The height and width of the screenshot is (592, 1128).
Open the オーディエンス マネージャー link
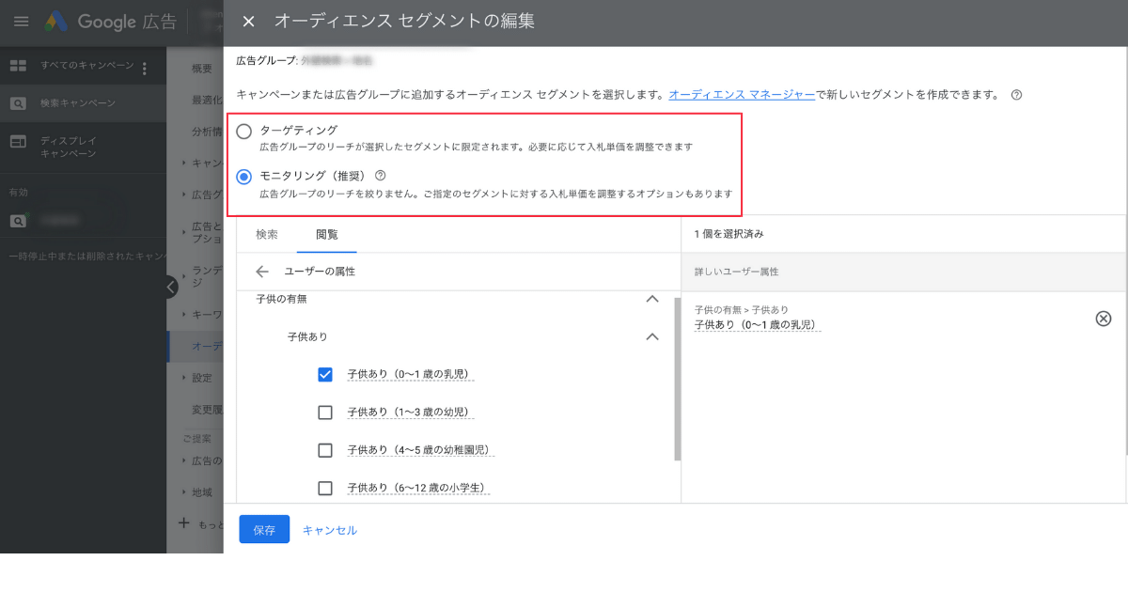pos(742,95)
